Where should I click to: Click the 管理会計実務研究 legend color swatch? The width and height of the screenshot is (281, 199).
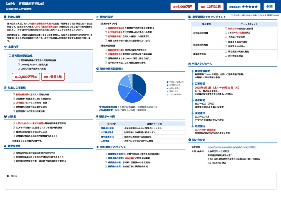tap(167, 82)
